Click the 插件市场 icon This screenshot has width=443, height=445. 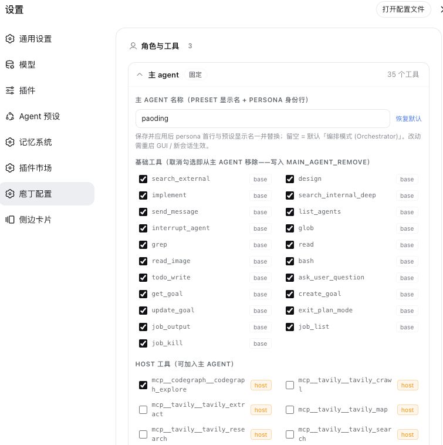pyautogui.click(x=10, y=168)
